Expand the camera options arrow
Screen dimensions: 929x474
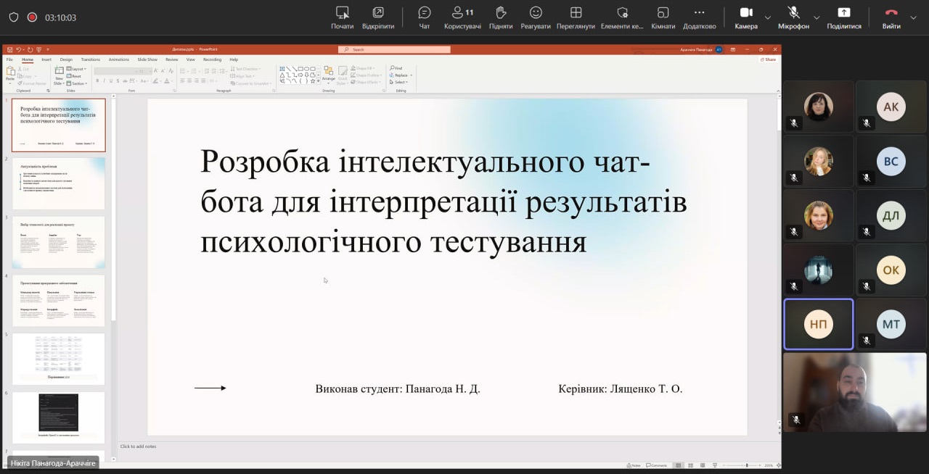pyautogui.click(x=768, y=17)
